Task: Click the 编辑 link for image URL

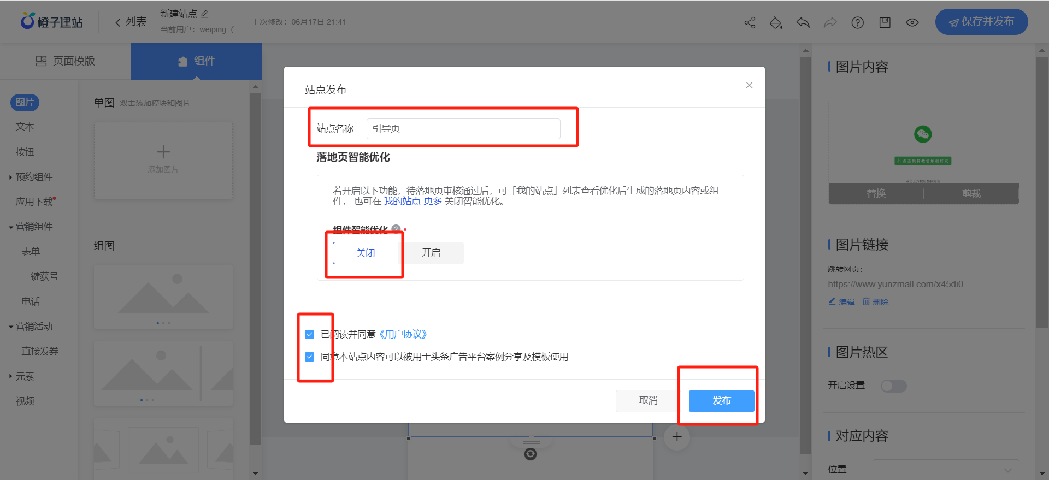Action: coord(842,302)
